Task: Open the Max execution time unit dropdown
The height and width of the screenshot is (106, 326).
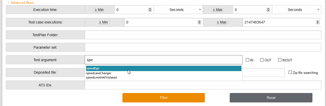Action: coord(297,10)
